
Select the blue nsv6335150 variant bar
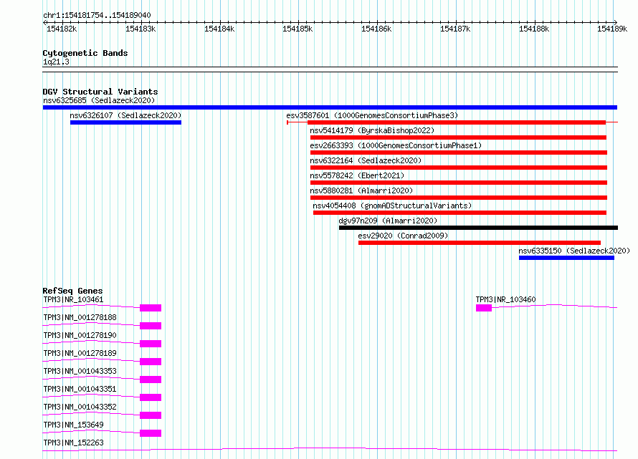click(x=566, y=258)
